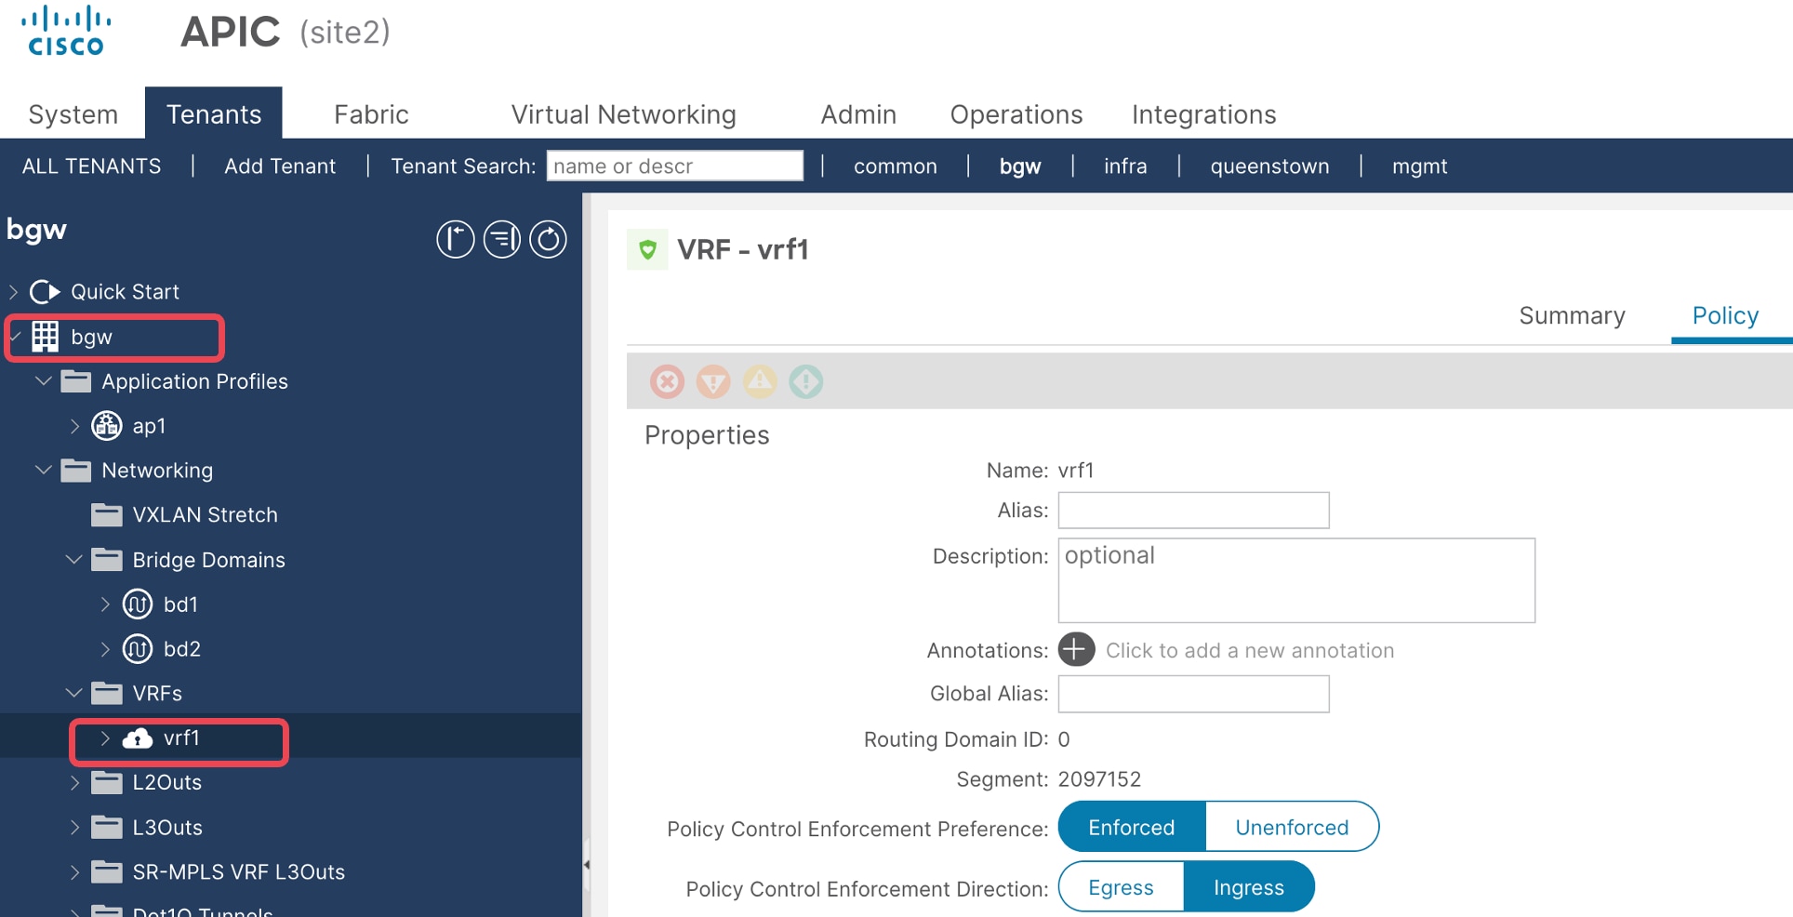Open the Integrations menu tab

click(1203, 114)
